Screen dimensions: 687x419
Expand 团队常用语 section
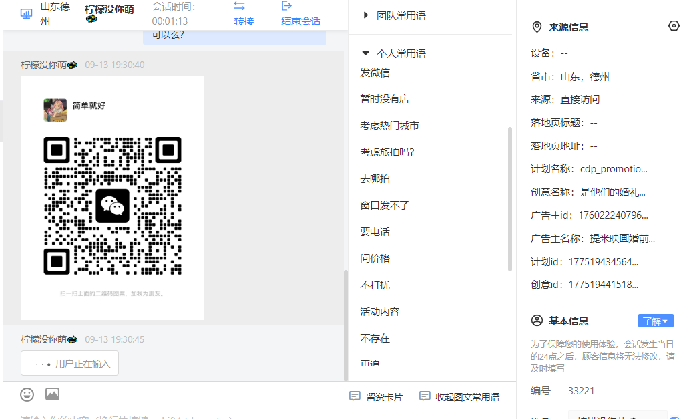(x=365, y=15)
